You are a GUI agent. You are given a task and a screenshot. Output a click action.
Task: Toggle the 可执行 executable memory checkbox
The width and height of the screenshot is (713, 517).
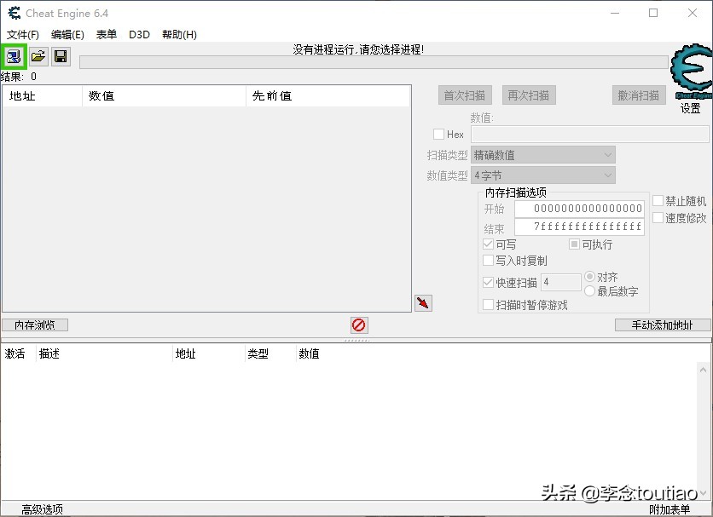[x=576, y=244]
